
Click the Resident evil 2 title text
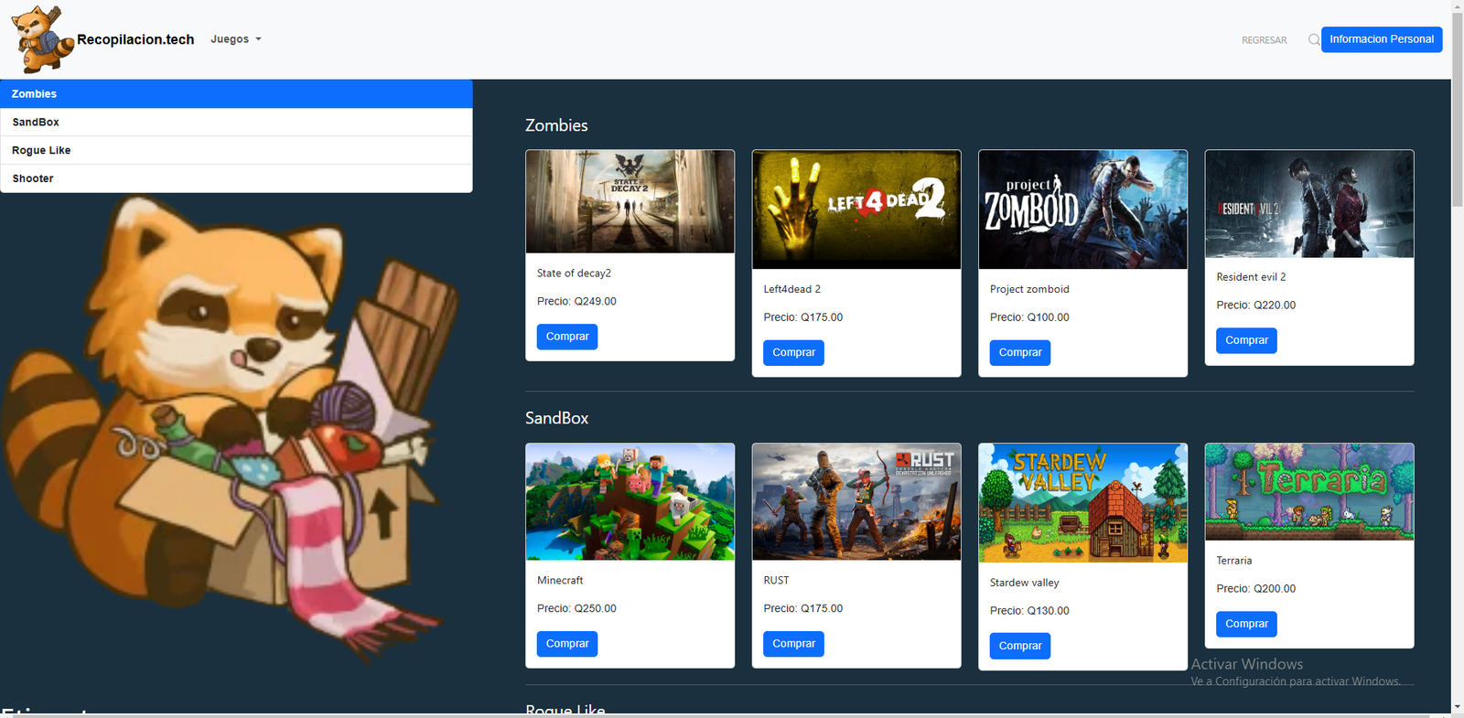(1251, 277)
